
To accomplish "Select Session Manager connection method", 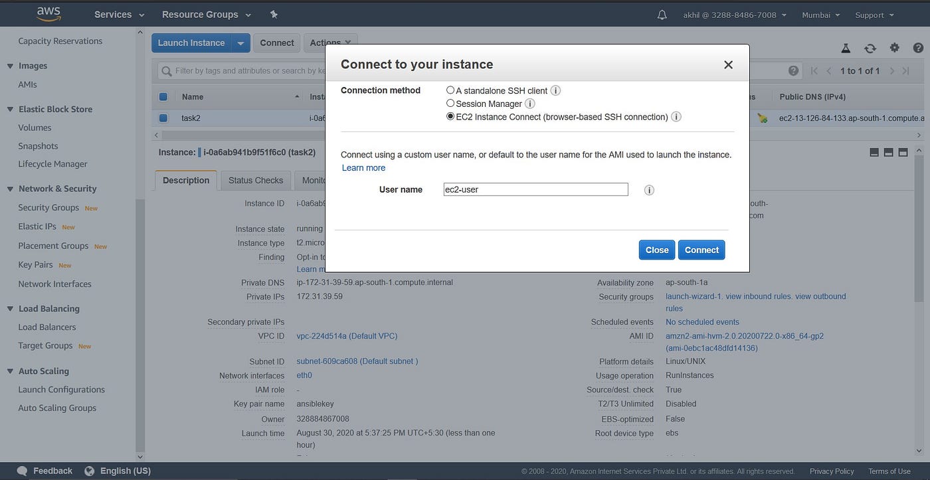I will pos(450,103).
